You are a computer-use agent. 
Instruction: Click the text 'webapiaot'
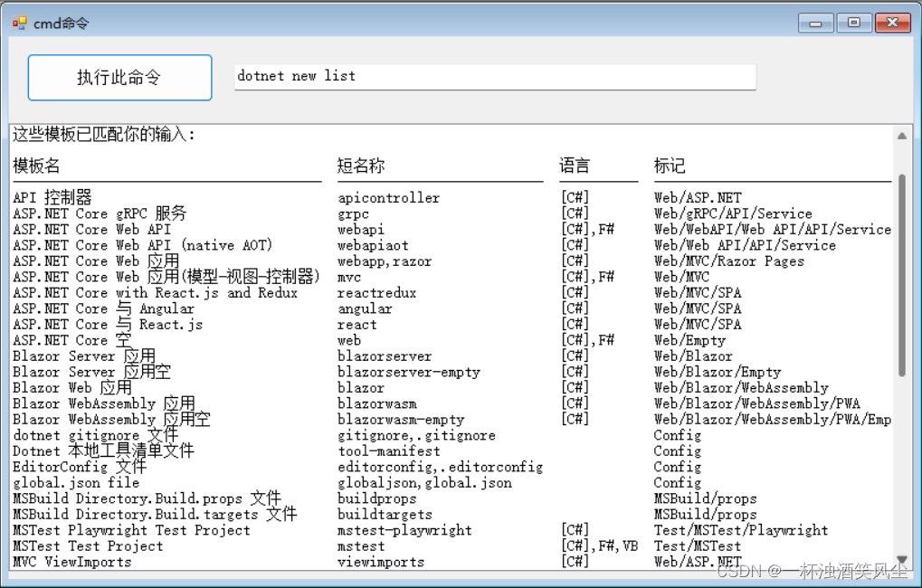pyautogui.click(x=373, y=246)
